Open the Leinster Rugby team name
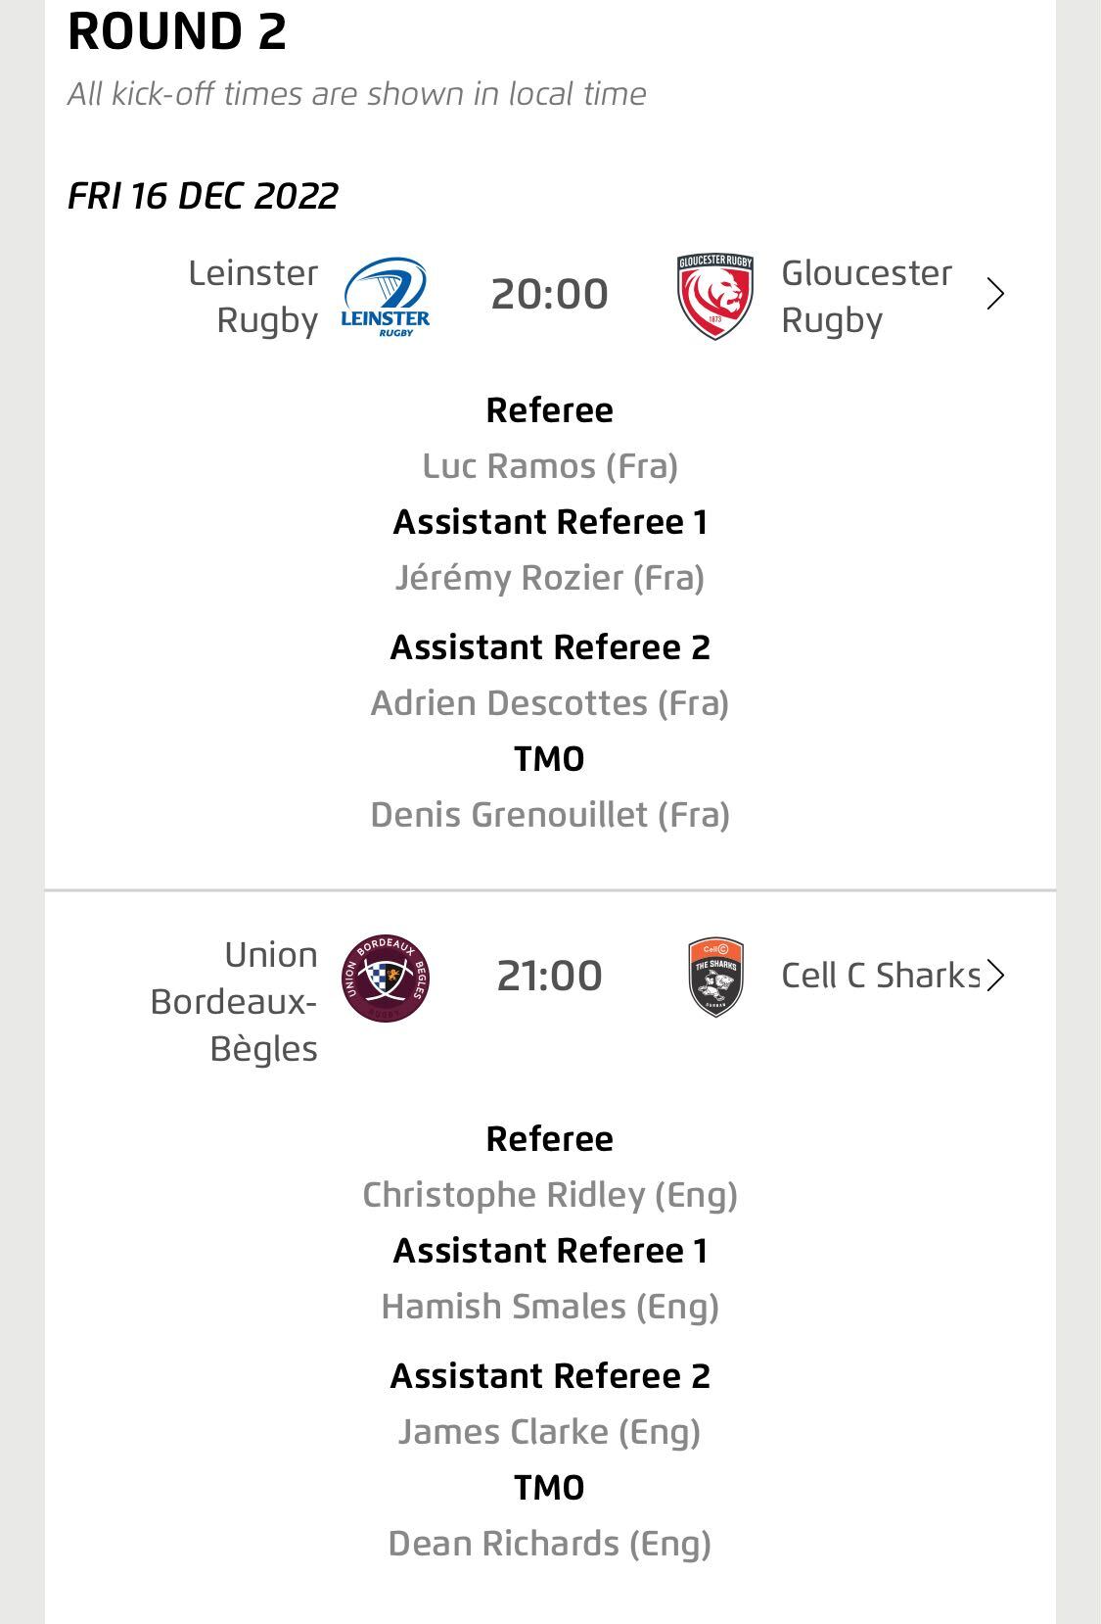This screenshot has height=1624, width=1101. coord(253,296)
